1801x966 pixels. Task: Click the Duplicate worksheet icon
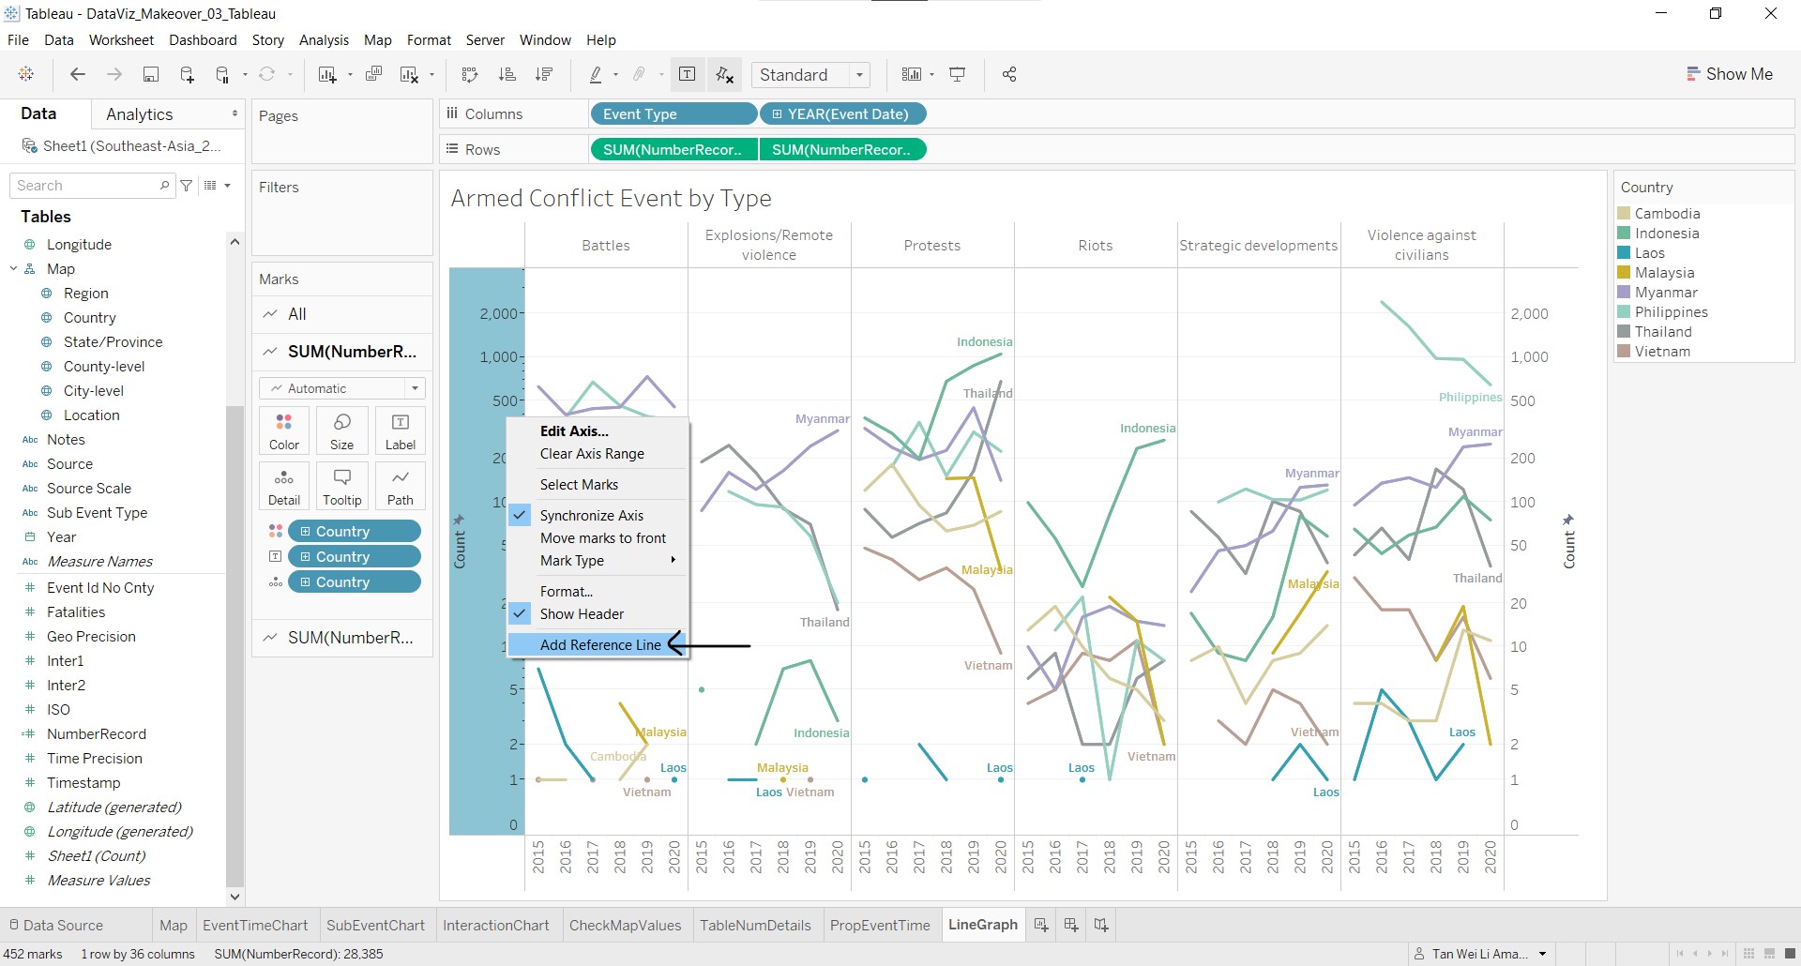pyautogui.click(x=373, y=75)
